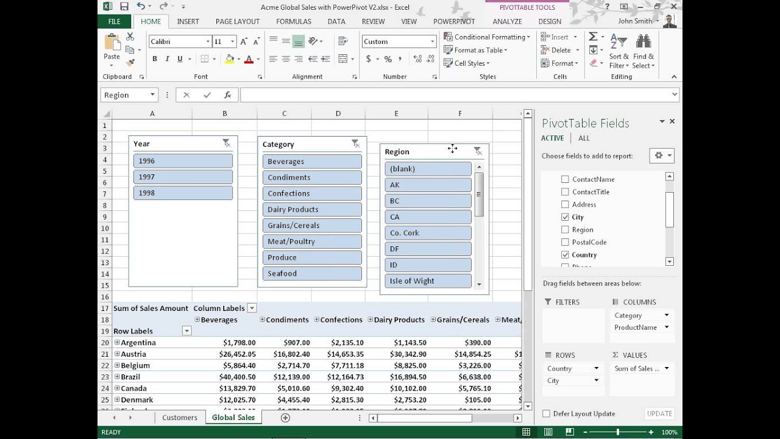Open the Name Box dropdown arrow

pyautogui.click(x=152, y=95)
